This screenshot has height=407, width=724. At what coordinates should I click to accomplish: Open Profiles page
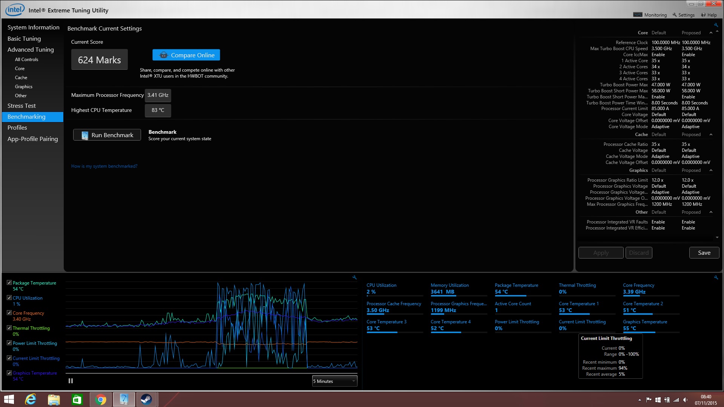click(17, 128)
